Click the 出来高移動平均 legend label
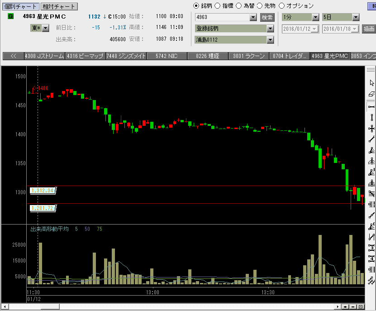Image resolution: width=376 pixels, height=311 pixels. [x=49, y=229]
